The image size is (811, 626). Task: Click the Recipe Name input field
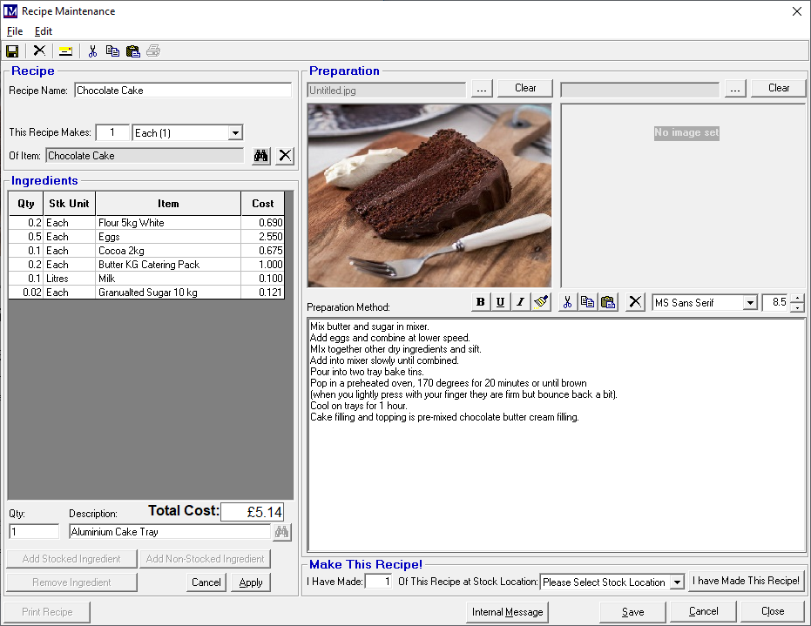[x=182, y=91]
